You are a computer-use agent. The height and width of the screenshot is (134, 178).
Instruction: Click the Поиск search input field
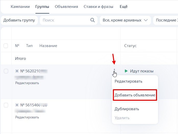(x=65, y=20)
